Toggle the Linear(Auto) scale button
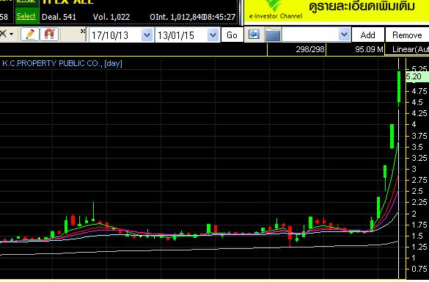The height and width of the screenshot is (282, 429). pos(407,50)
